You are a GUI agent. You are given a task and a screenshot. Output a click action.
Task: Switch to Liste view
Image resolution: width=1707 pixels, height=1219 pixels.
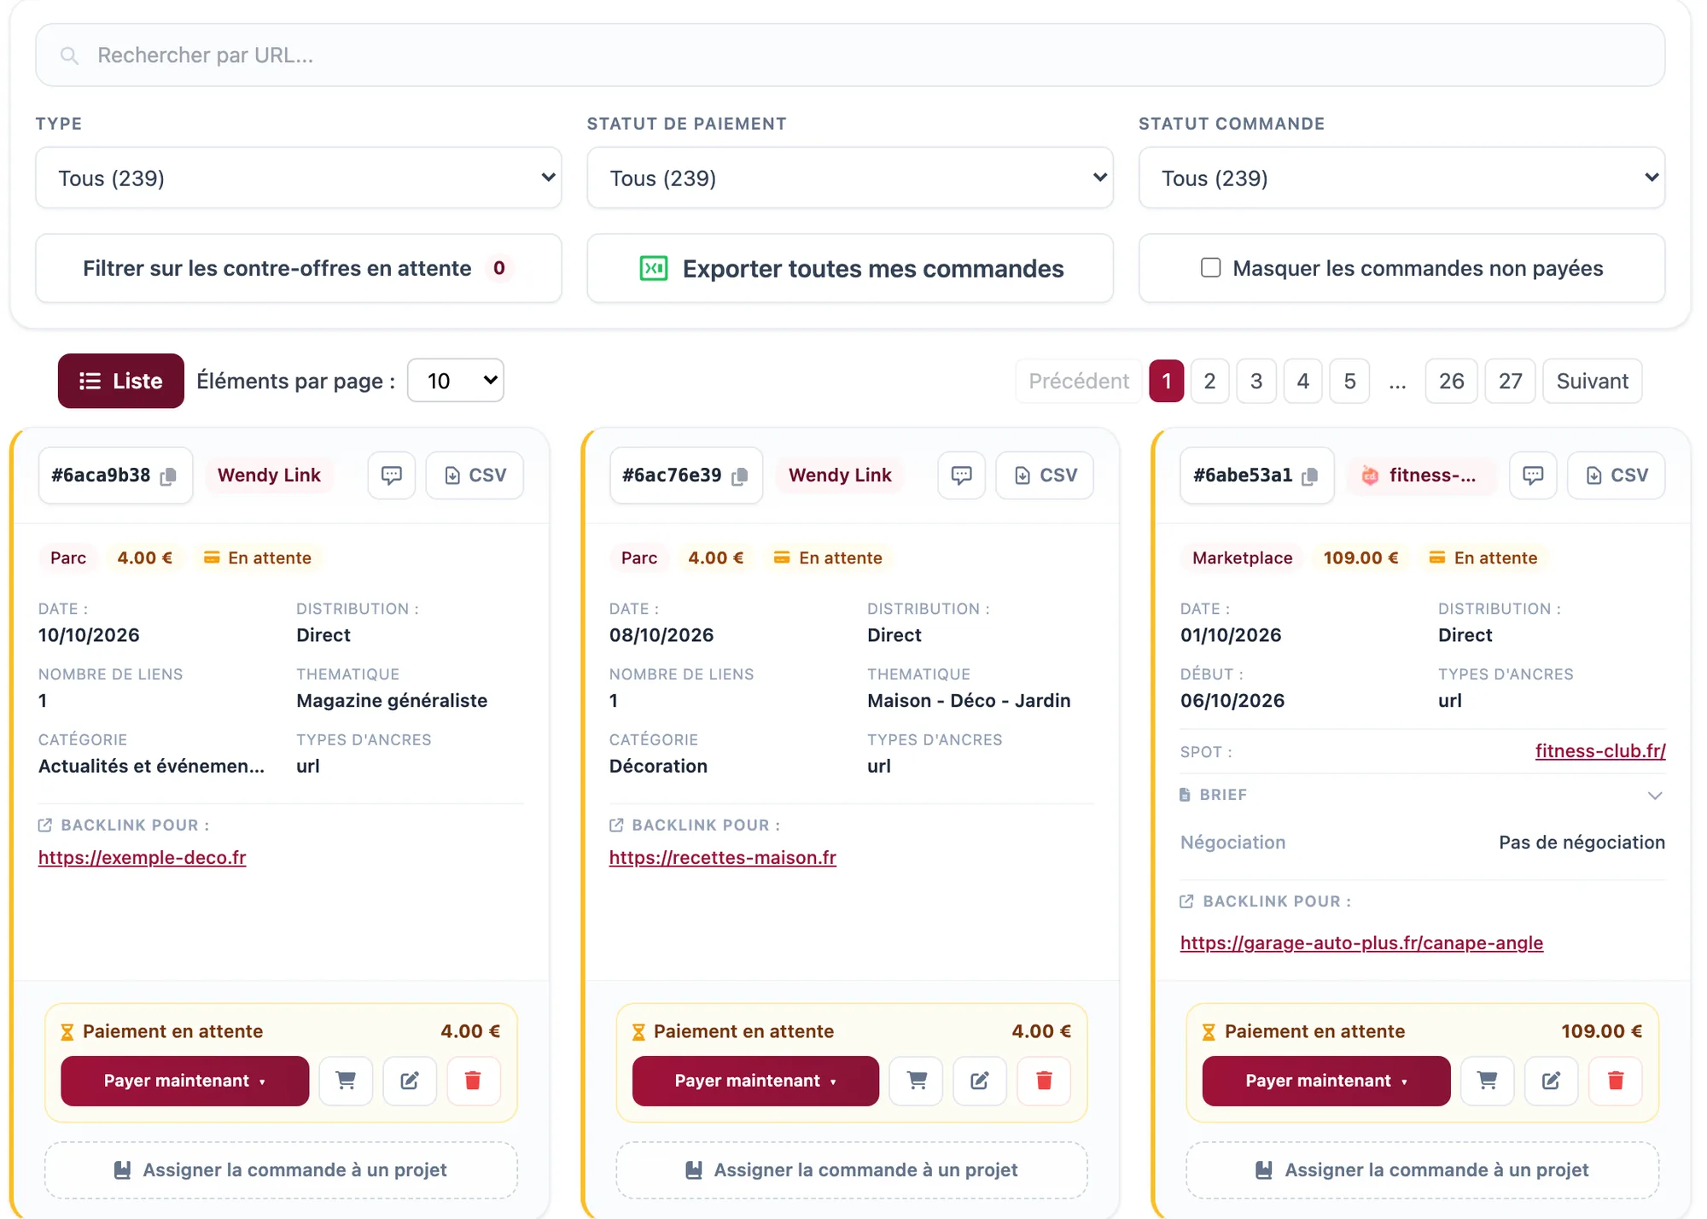pyautogui.click(x=121, y=381)
